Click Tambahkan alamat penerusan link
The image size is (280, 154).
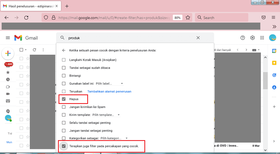[x=109, y=91]
